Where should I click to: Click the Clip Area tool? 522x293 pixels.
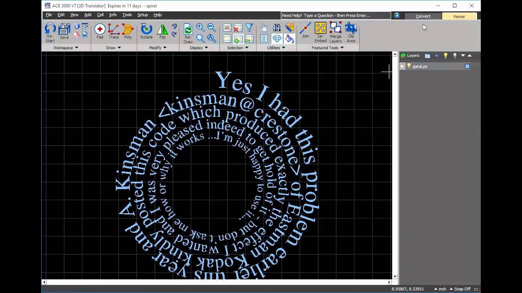[351, 33]
